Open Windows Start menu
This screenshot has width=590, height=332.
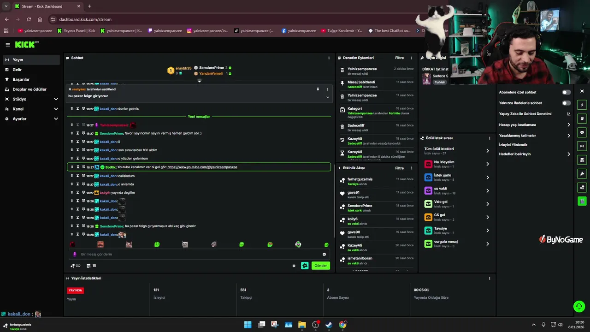(248, 325)
